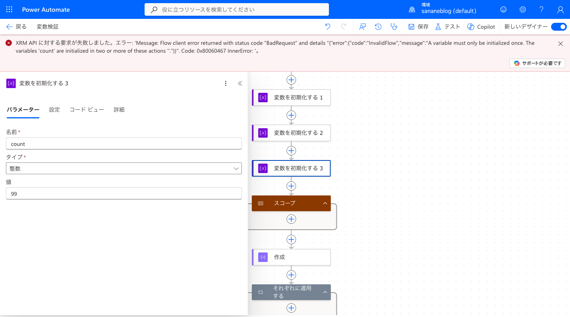This screenshot has width=570, height=317.
Task: Open the タイプ dropdown showing 整数
Action: pos(124,168)
